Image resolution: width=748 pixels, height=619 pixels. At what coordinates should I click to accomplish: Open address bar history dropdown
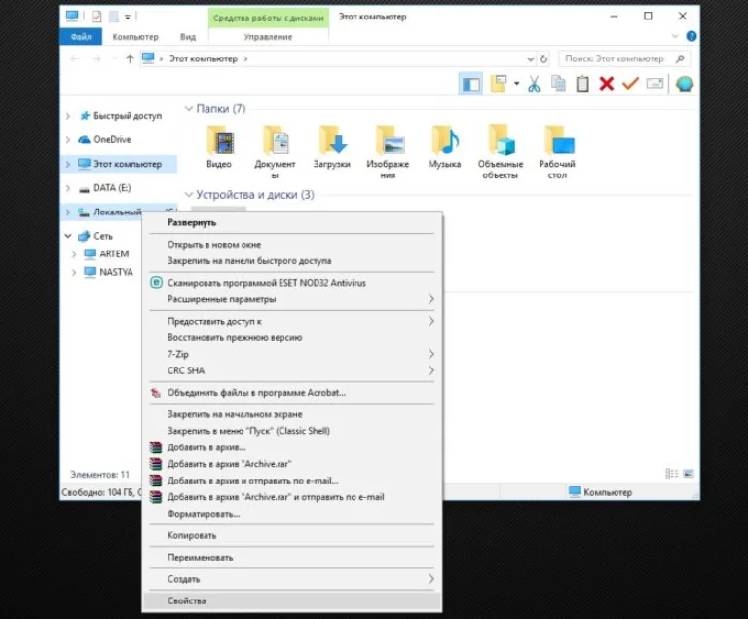coord(530,59)
